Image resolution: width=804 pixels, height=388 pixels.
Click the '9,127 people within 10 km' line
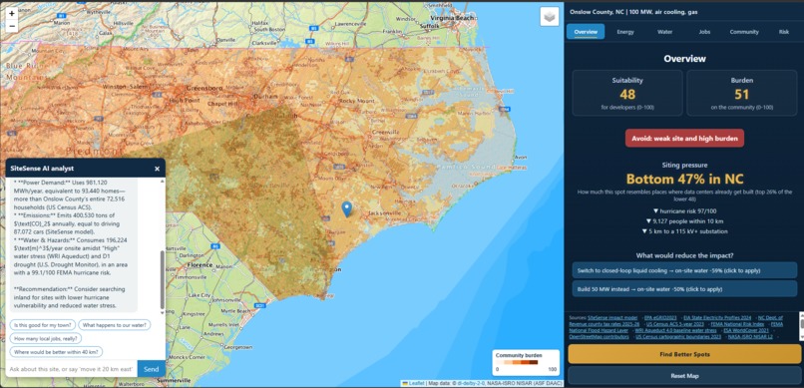click(x=684, y=221)
